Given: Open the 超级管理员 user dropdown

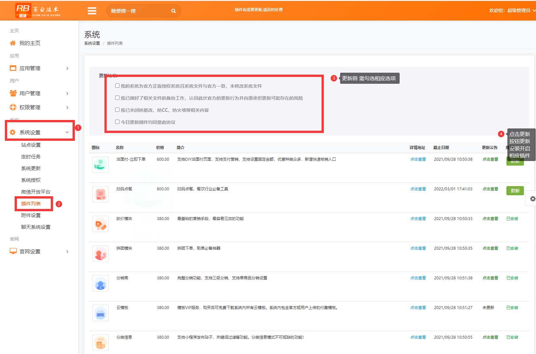Looking at the screenshot, I should pos(512,10).
